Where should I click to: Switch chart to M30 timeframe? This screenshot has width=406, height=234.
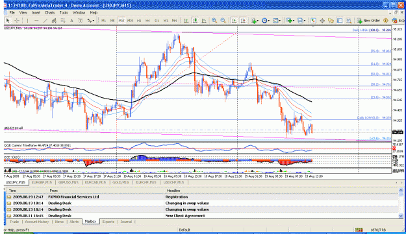130,20
